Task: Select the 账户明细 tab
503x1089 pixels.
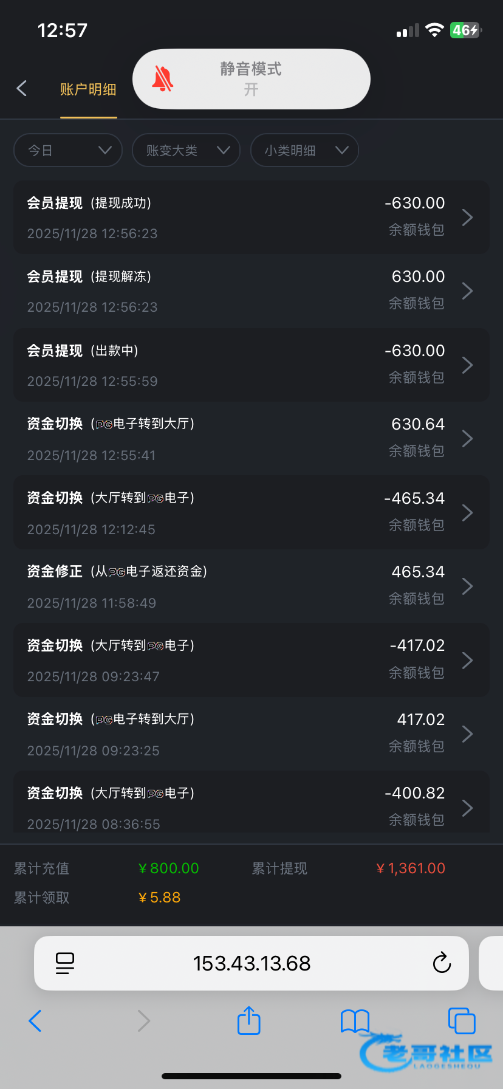Action: click(x=88, y=90)
